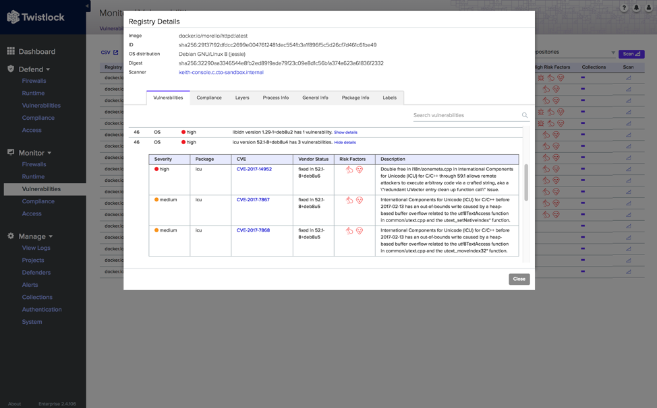Click the help question mark icon
This screenshot has height=408, width=657.
pyautogui.click(x=624, y=8)
